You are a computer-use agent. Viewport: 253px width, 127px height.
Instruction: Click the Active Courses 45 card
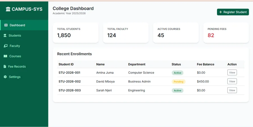pyautogui.click(x=176, y=33)
